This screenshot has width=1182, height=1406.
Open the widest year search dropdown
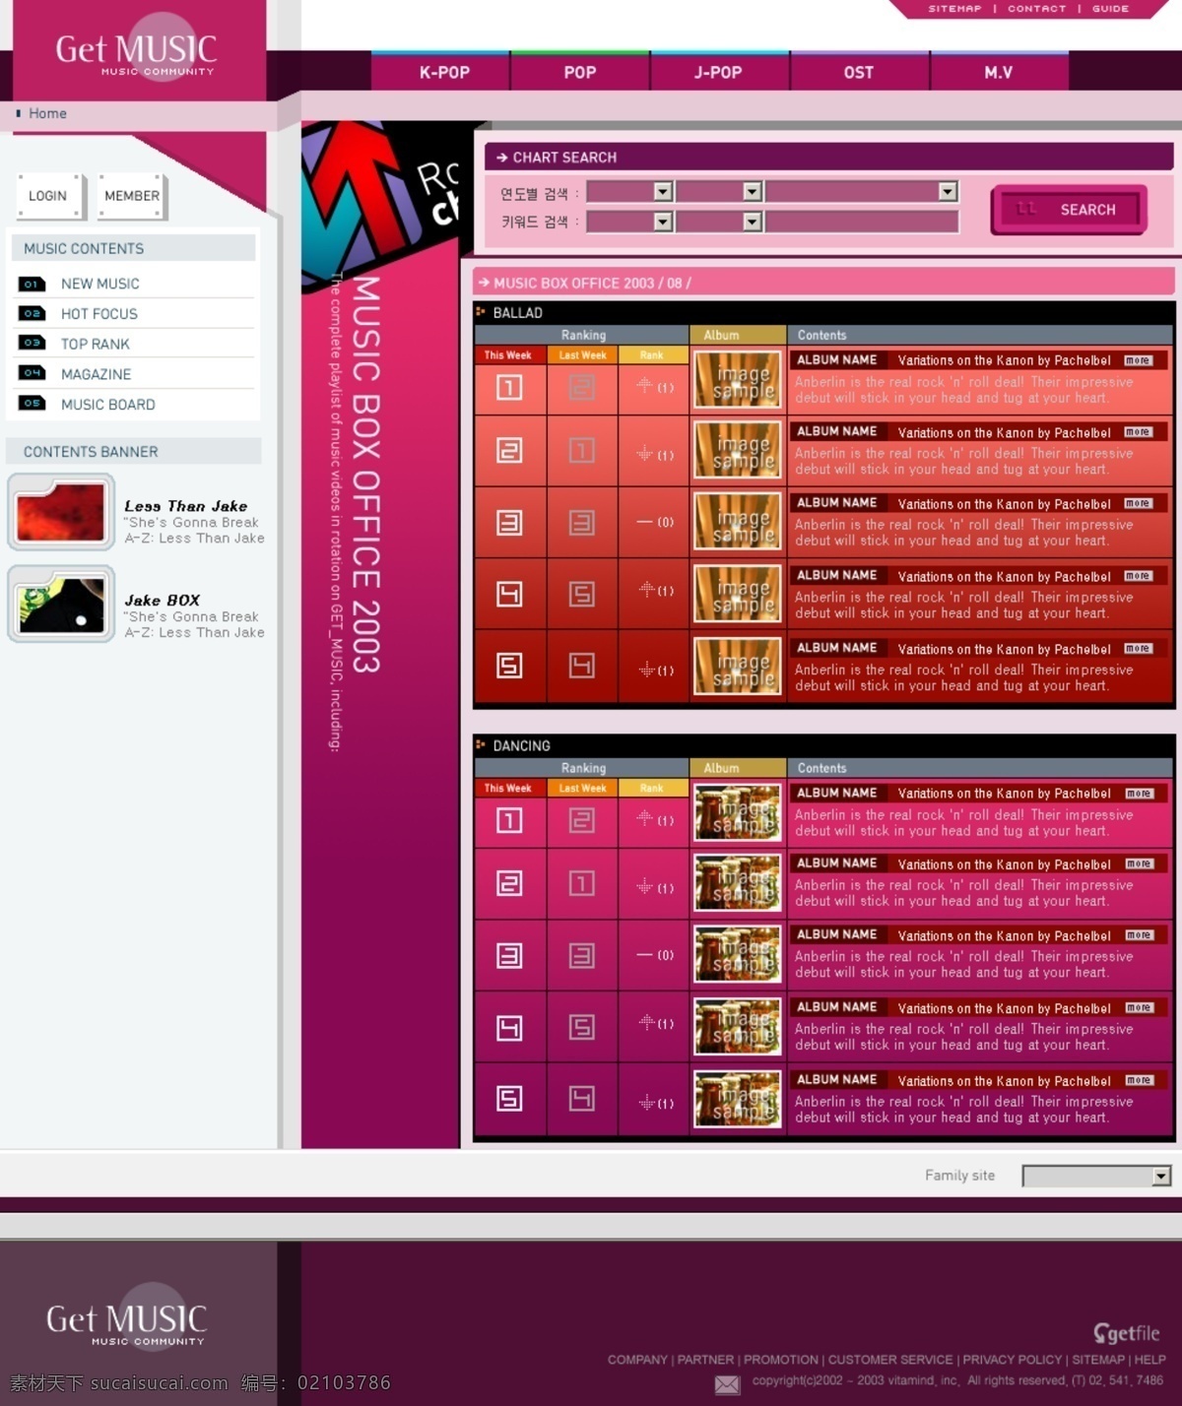tap(862, 191)
